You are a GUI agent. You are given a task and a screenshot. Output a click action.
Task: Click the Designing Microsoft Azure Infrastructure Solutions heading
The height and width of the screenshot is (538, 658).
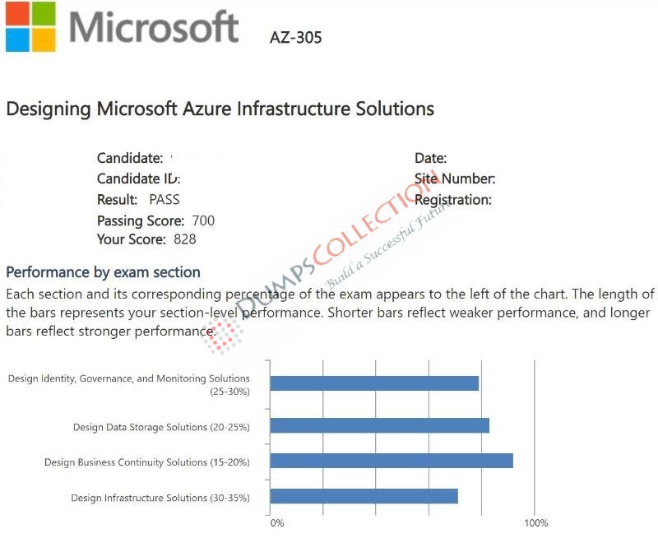(220, 109)
